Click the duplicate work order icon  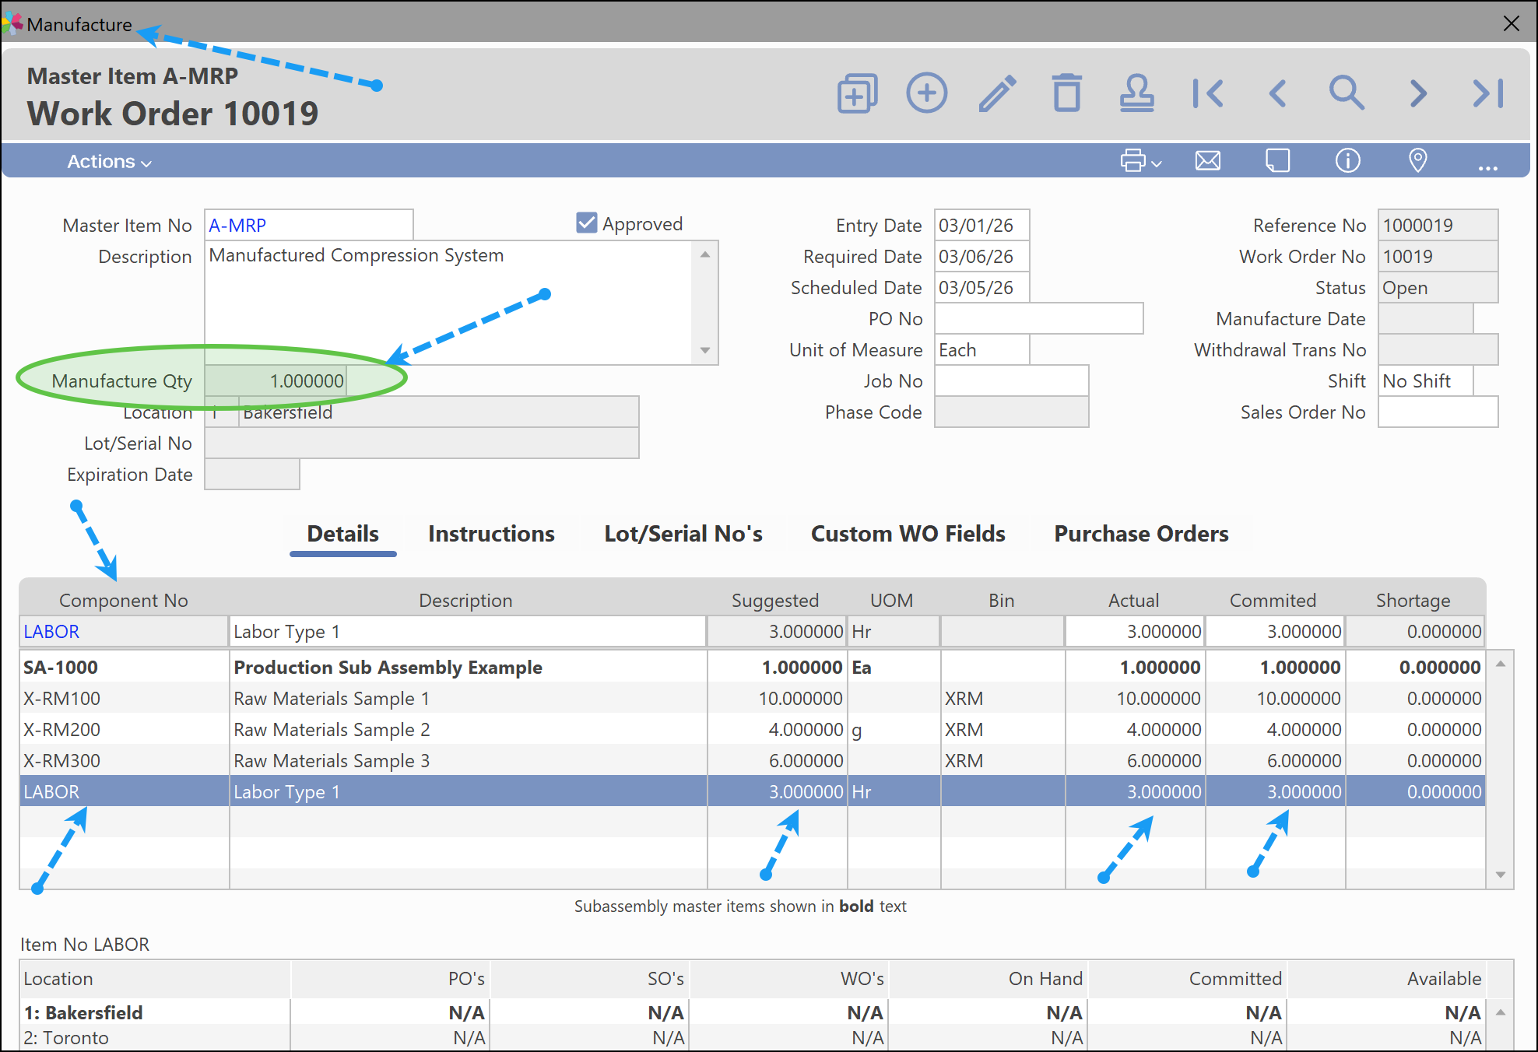pyautogui.click(x=857, y=93)
